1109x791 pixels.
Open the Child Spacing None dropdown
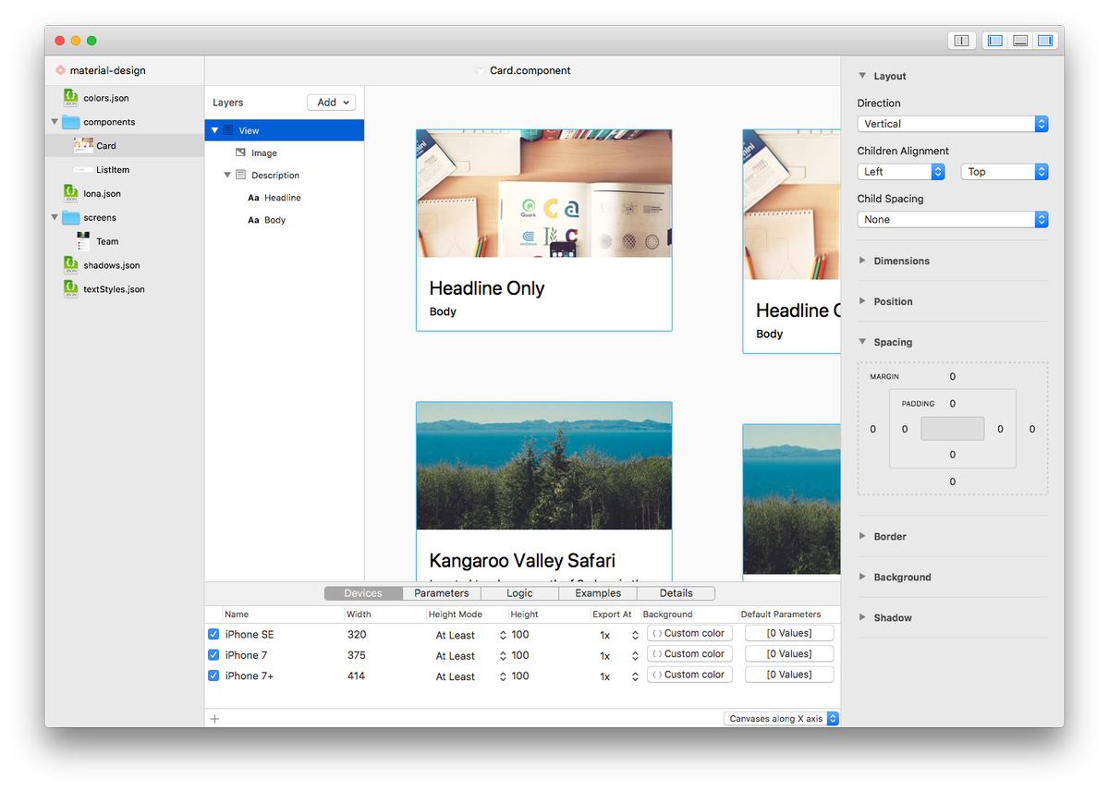[x=953, y=220]
